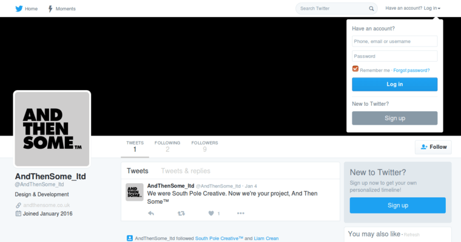Screen dimensions: 461x242
Task: Click the tweet's small avatar logo
Action: point(134,192)
